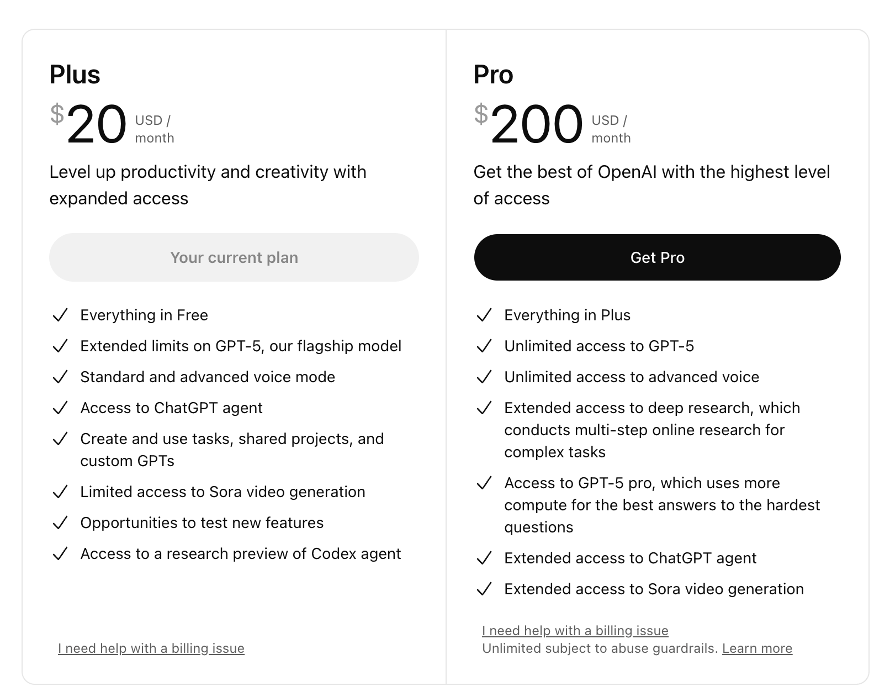Click the checkmark beside Extended limits on GPT-5
The width and height of the screenshot is (890, 697).
(60, 346)
